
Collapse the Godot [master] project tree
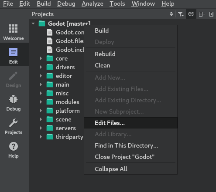pos(33,24)
